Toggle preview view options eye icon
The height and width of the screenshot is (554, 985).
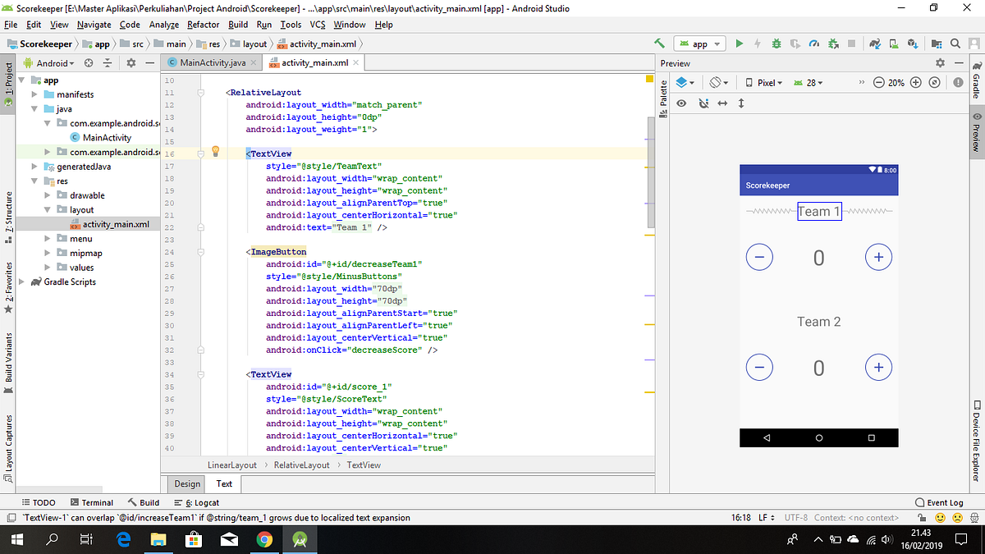click(681, 103)
